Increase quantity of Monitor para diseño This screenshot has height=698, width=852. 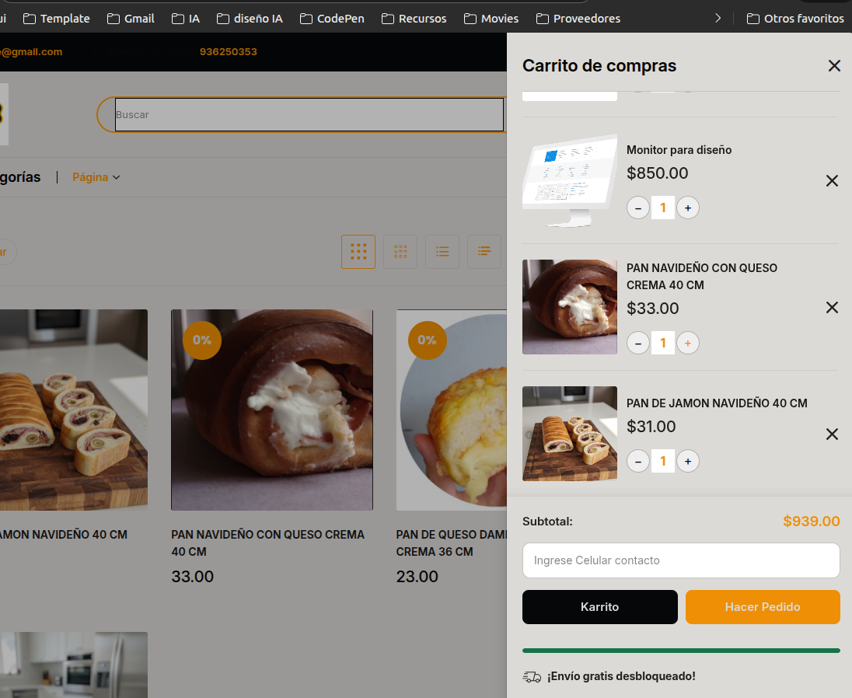click(687, 208)
